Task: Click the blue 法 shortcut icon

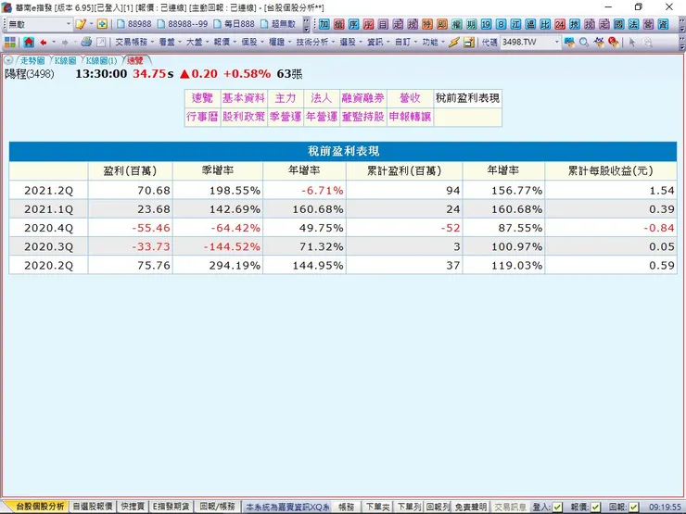Action: point(633,24)
